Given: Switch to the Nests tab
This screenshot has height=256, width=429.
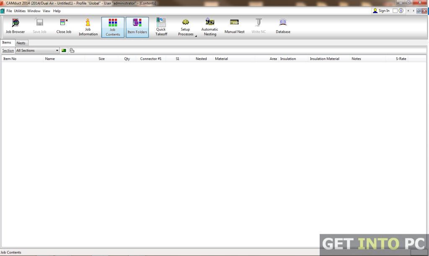Looking at the screenshot, I should (21, 42).
